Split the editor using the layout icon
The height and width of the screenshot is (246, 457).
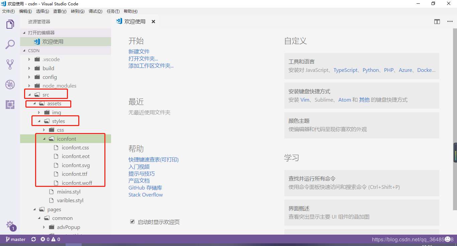click(437, 21)
